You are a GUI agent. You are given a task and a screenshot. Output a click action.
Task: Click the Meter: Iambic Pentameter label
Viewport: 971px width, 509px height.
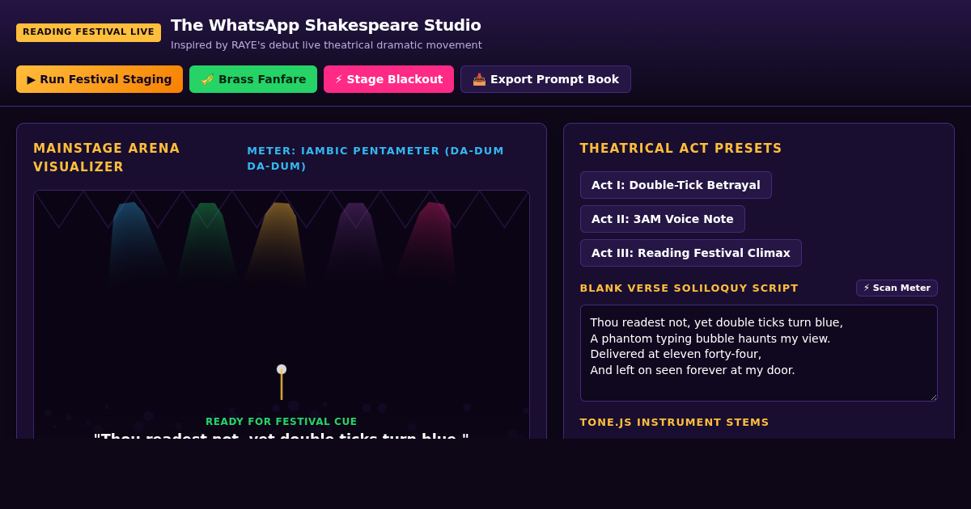375,158
